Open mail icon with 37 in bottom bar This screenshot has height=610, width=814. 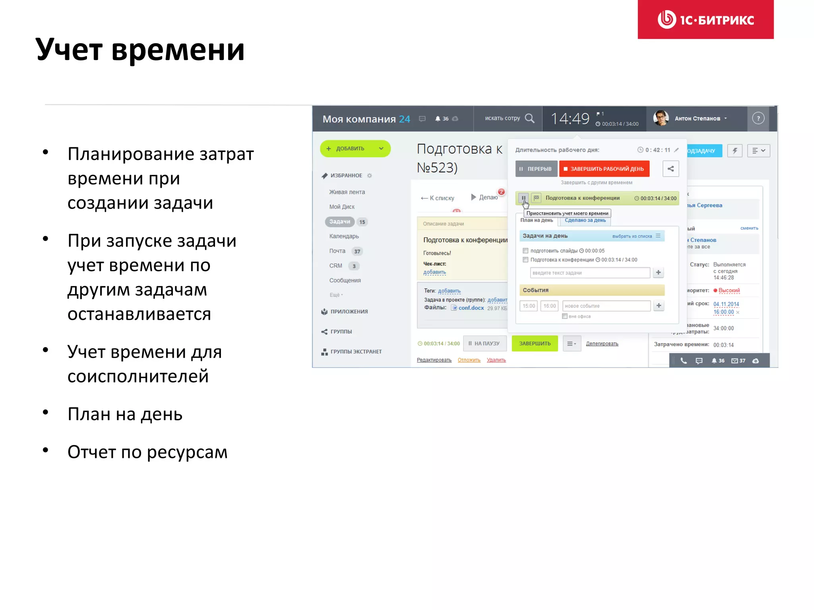(738, 361)
